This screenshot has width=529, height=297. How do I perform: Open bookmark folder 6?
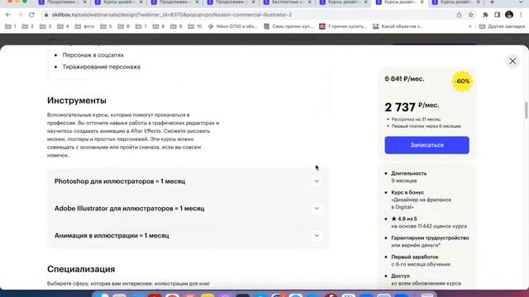(x=123, y=26)
